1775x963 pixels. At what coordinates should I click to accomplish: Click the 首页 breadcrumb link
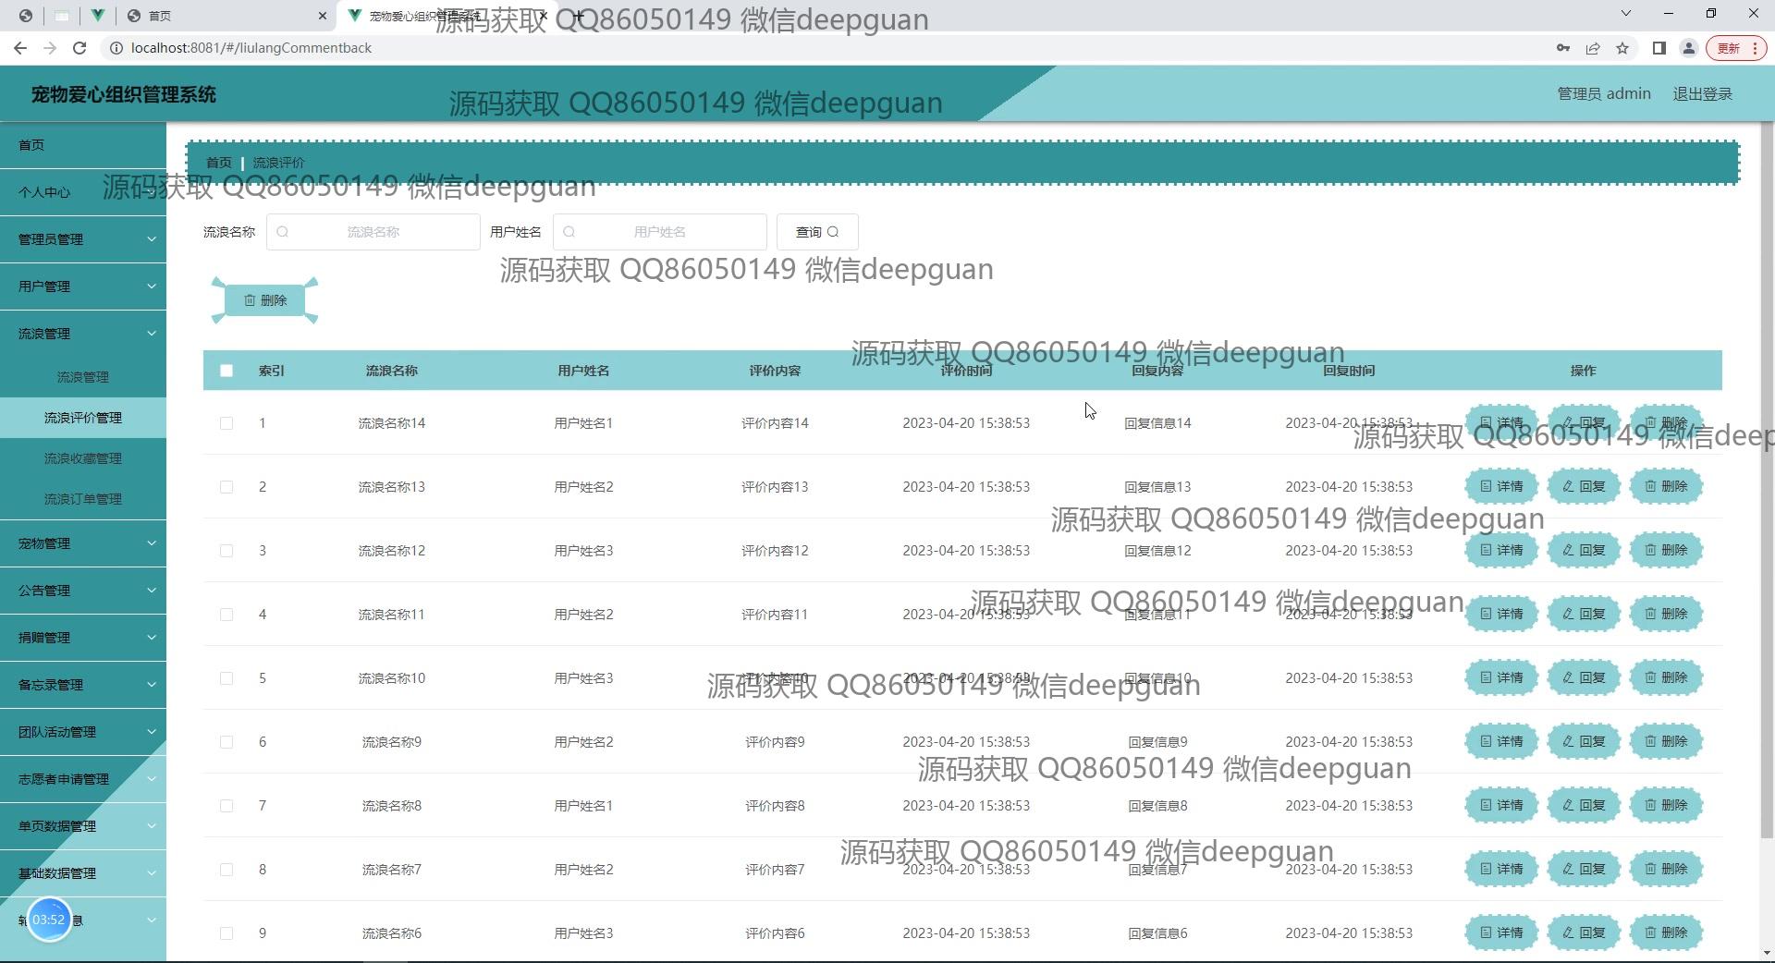click(x=219, y=163)
